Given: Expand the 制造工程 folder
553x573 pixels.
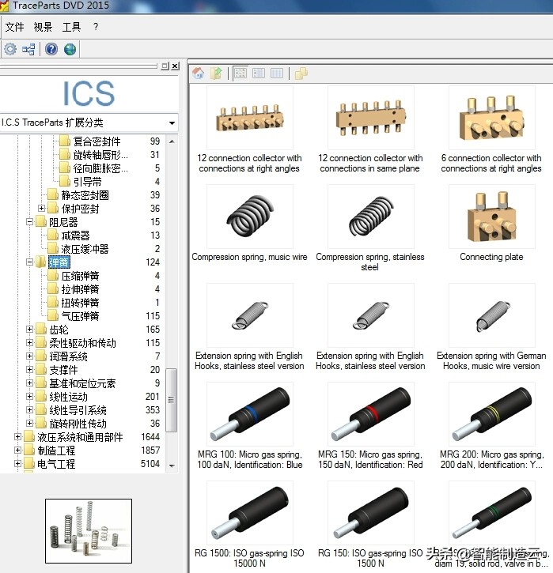Looking at the screenshot, I should (x=17, y=450).
